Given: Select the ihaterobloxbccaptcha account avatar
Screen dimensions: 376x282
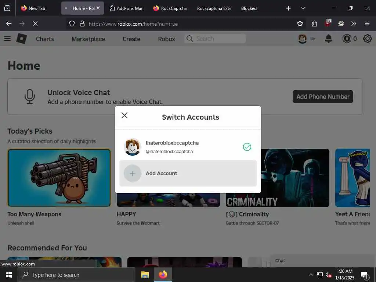Looking at the screenshot, I should click(x=132, y=147).
